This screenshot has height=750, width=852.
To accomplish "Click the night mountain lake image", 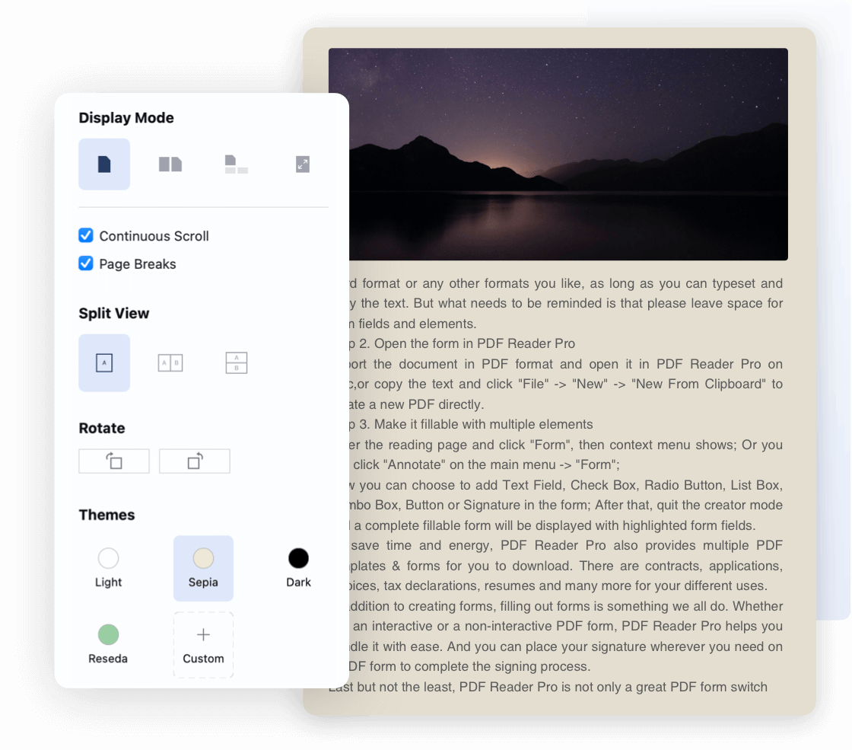I will [x=558, y=154].
